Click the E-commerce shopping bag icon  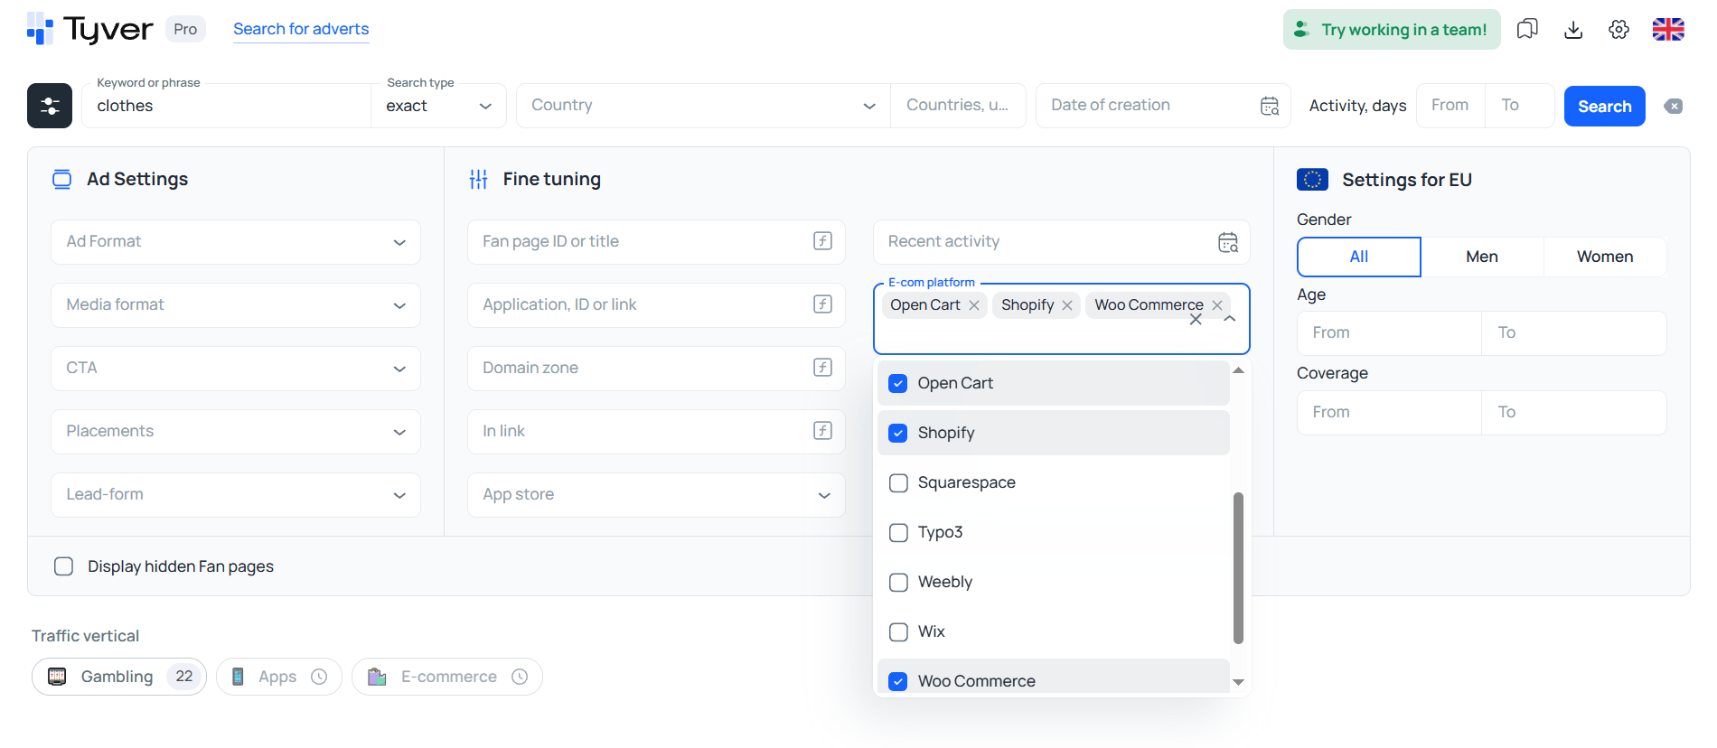(x=377, y=677)
